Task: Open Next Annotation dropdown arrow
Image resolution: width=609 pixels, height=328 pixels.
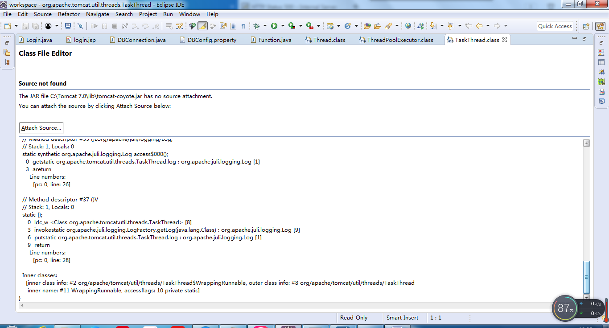Action: tap(442, 26)
